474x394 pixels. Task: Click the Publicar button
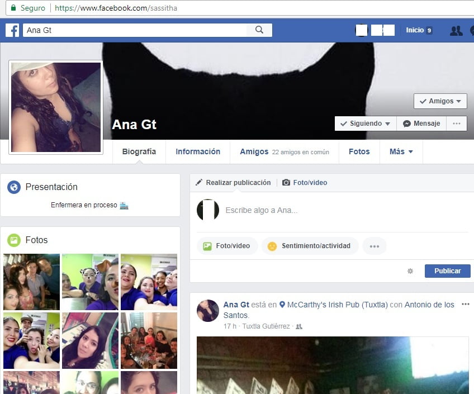point(447,271)
